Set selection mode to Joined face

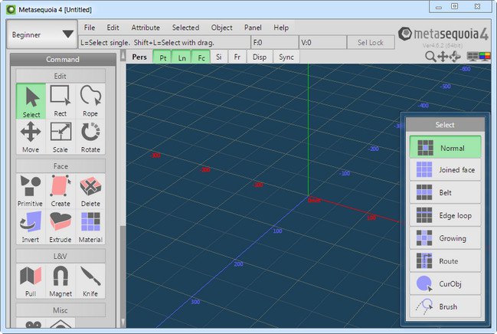pos(445,170)
